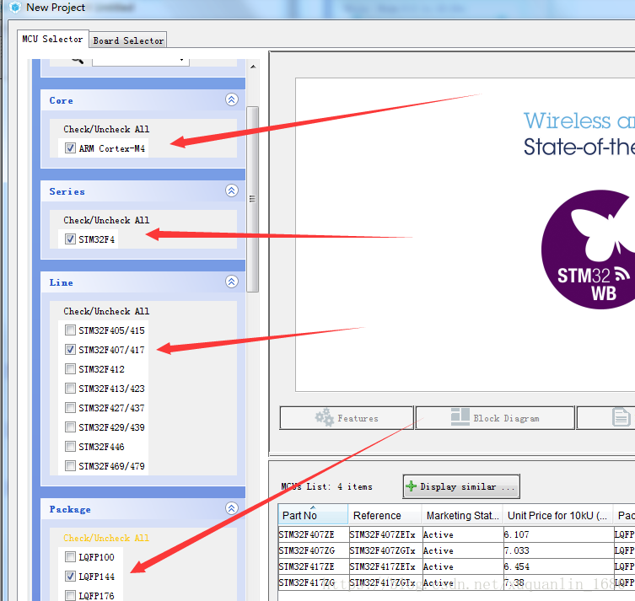635x601 pixels.
Task: Open the Block Diagram view button
Action: [495, 417]
